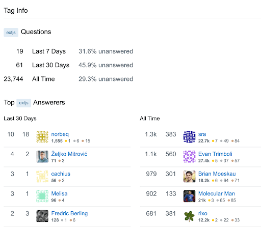Image resolution: width=261 pixels, height=228 pixels.
Task: Click norbeq's yellow identicon avatar
Action: coord(42,137)
